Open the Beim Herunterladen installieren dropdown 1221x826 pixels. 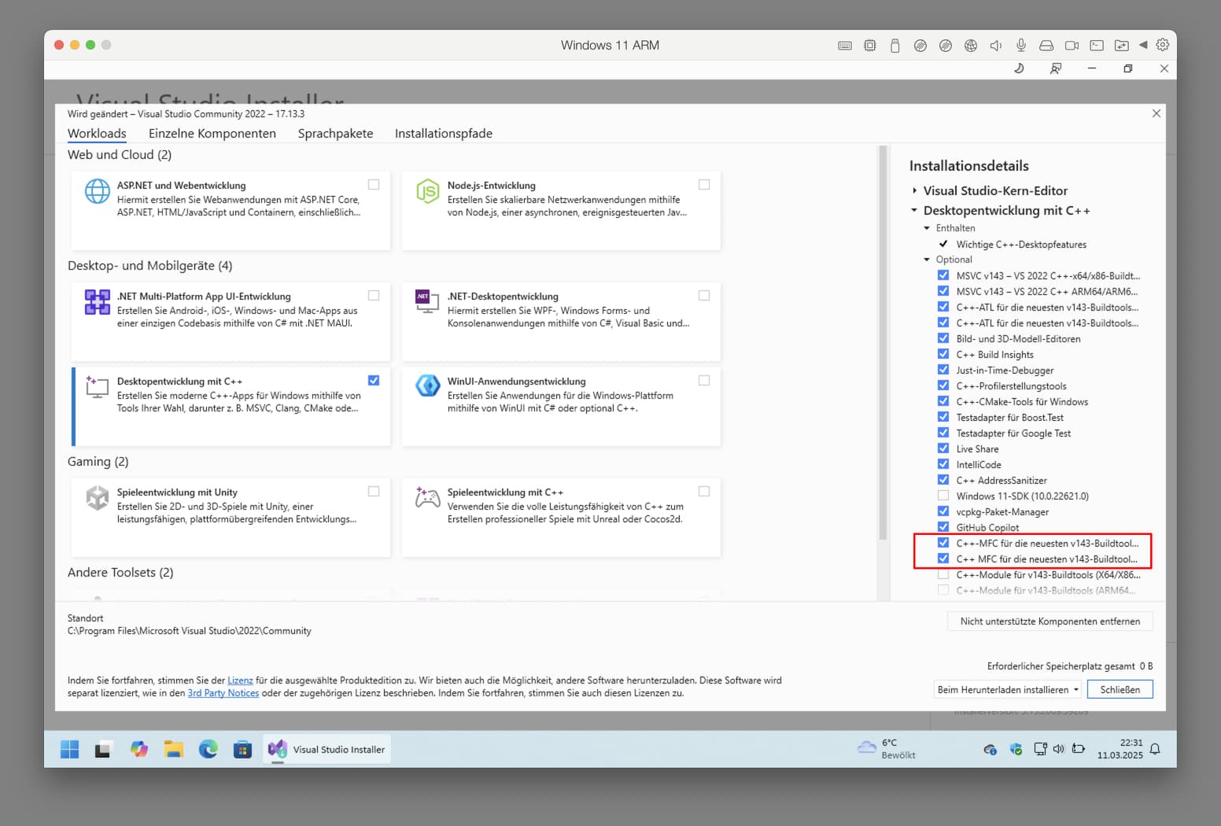[x=1008, y=690]
